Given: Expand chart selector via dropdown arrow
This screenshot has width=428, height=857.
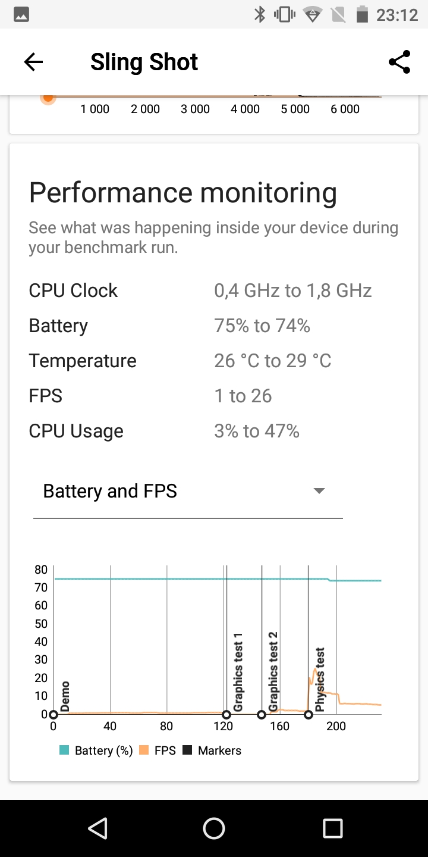Looking at the screenshot, I should (x=319, y=491).
